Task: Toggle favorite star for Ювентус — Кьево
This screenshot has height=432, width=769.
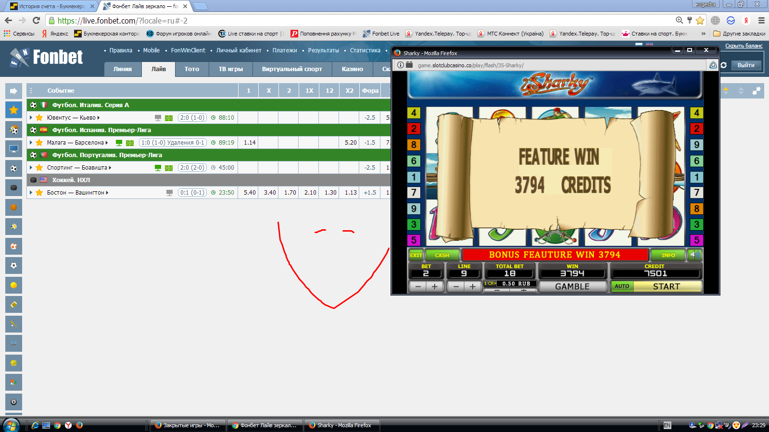Action: coord(39,118)
